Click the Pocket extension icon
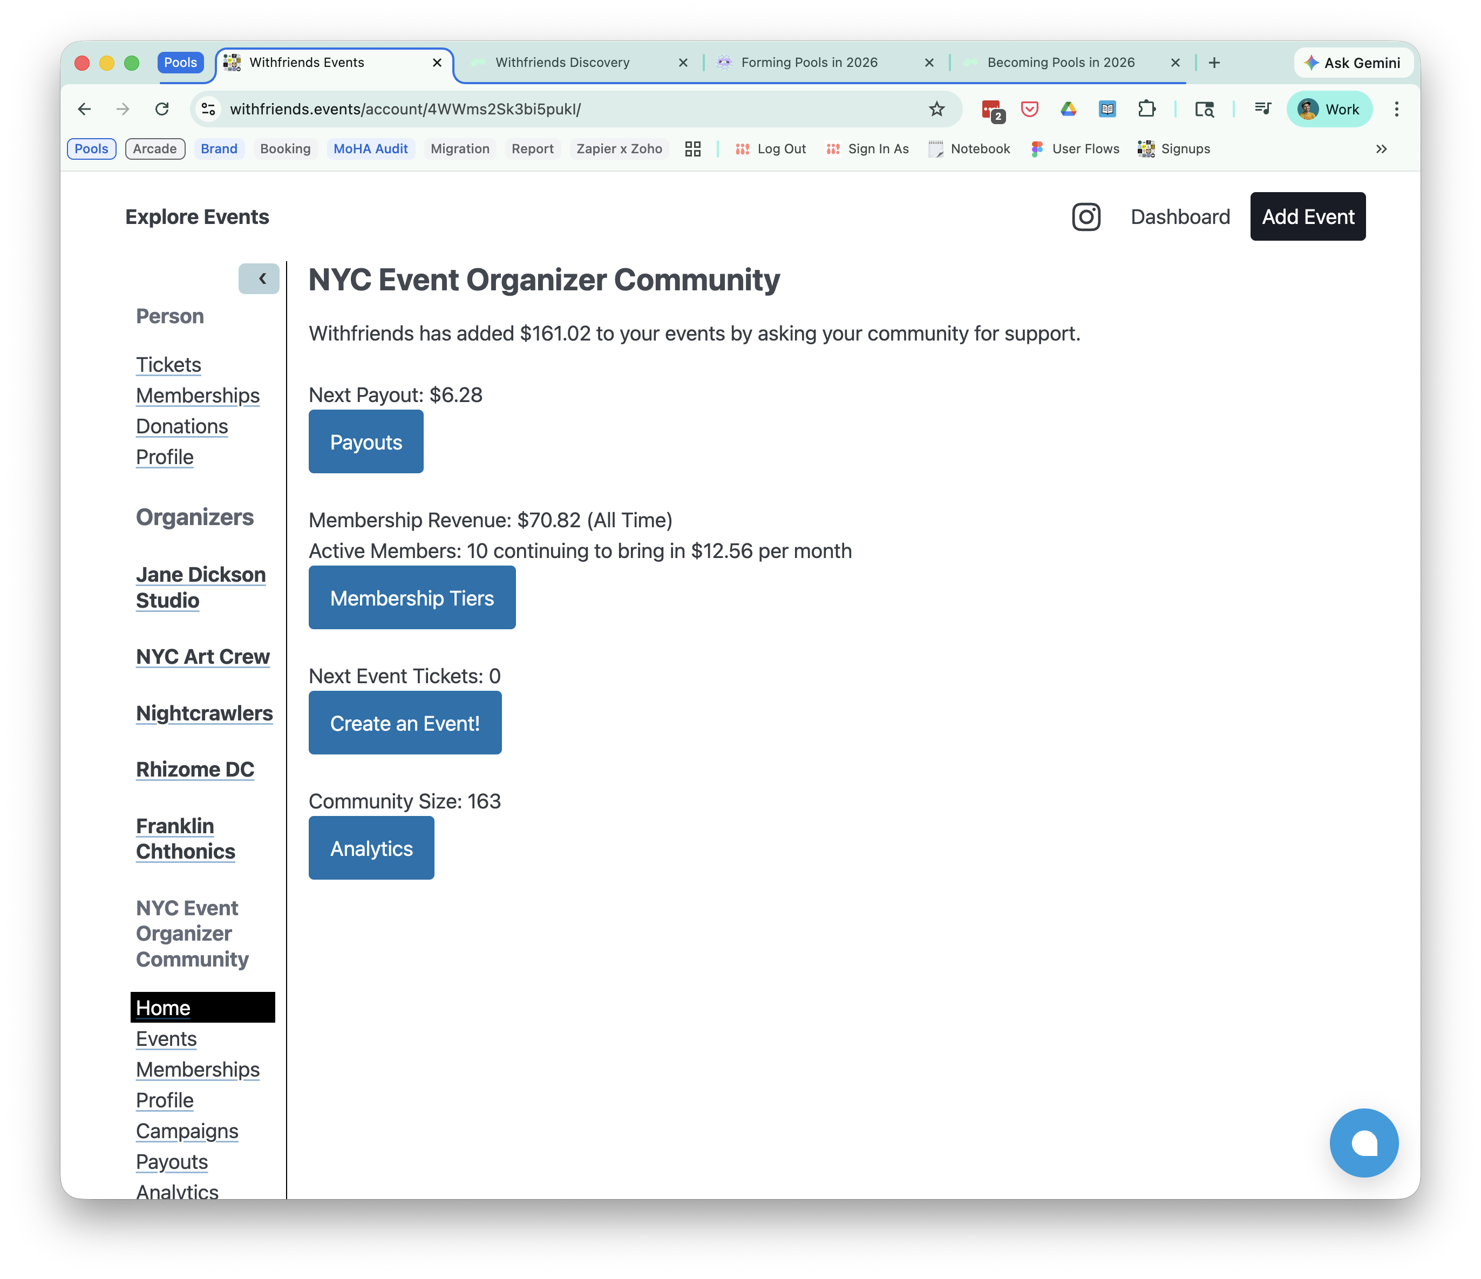Screen dimensions: 1481x1279 [x=1029, y=108]
